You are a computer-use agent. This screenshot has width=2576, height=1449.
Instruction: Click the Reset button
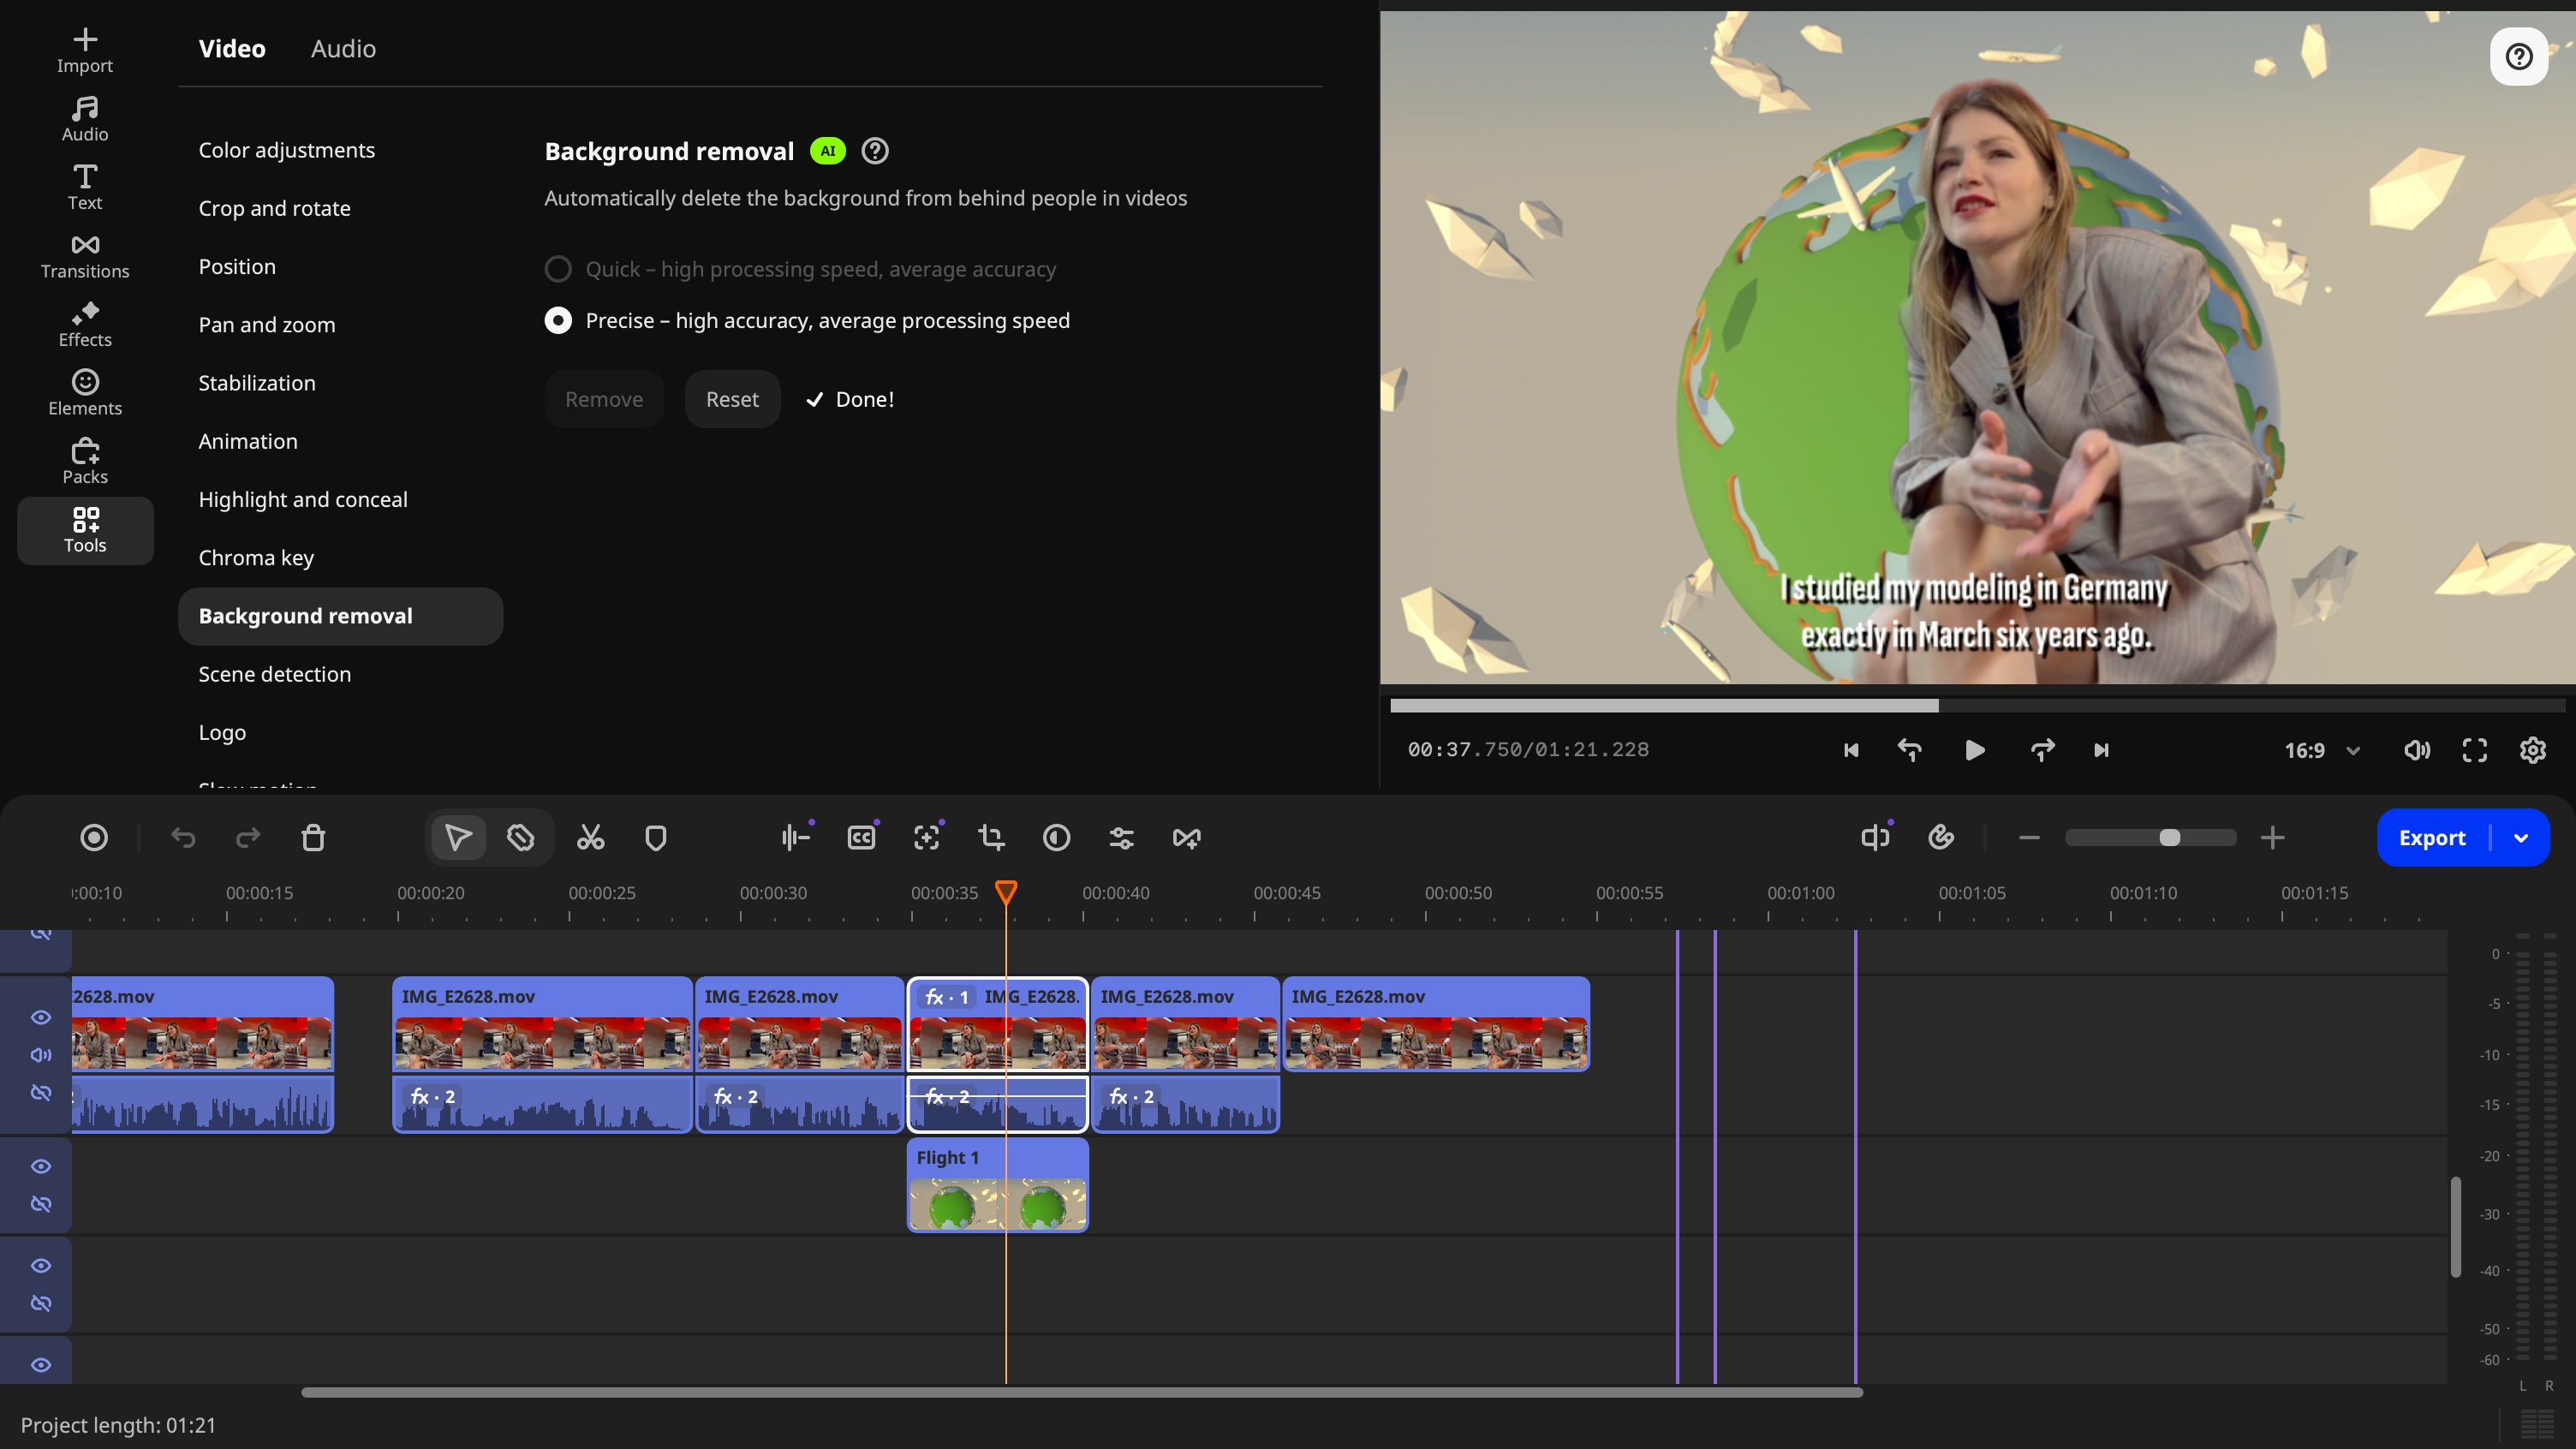[732, 399]
